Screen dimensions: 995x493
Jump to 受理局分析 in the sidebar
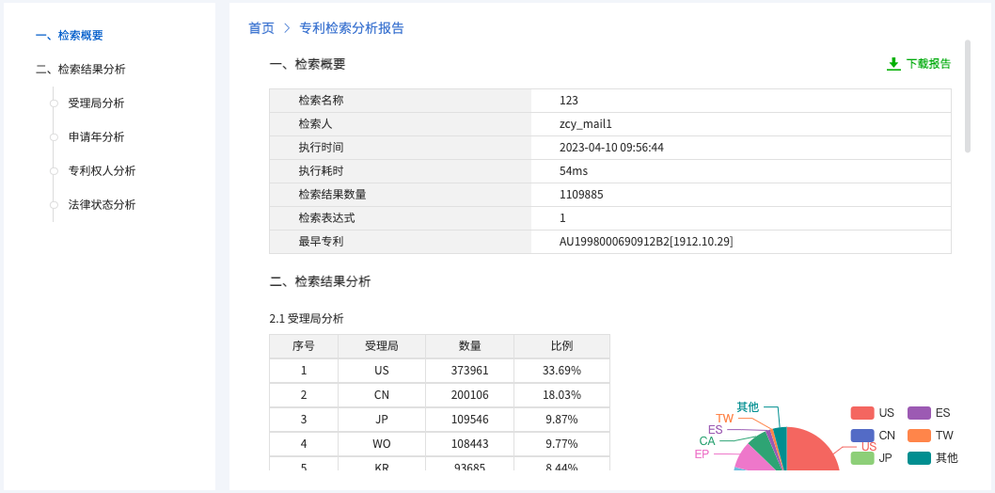[x=96, y=103]
